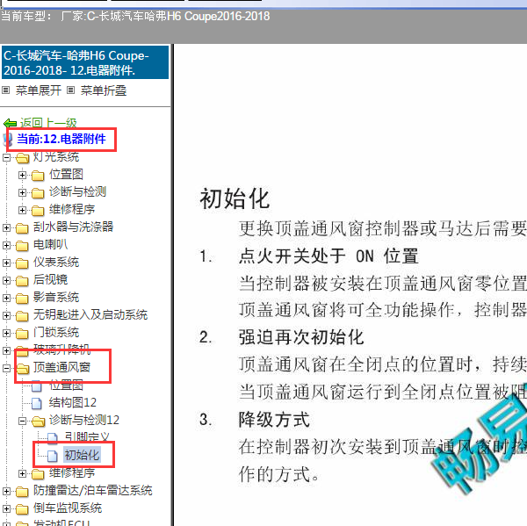Click open-folder icon beside 顶盖通风窗
The width and height of the screenshot is (527, 526).
point(22,369)
